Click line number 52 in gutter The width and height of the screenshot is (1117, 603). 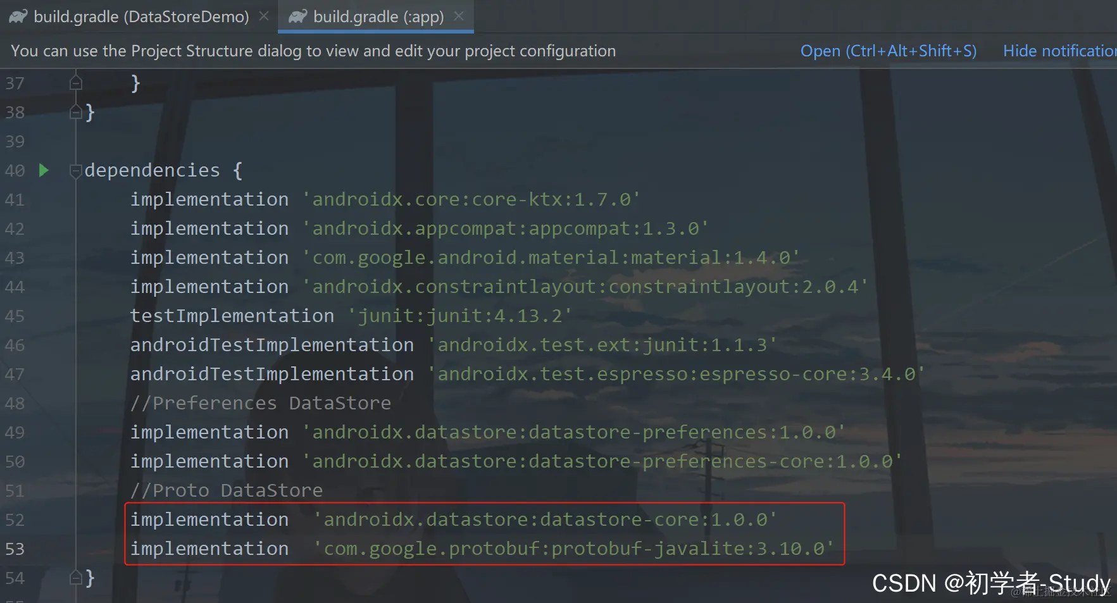15,520
